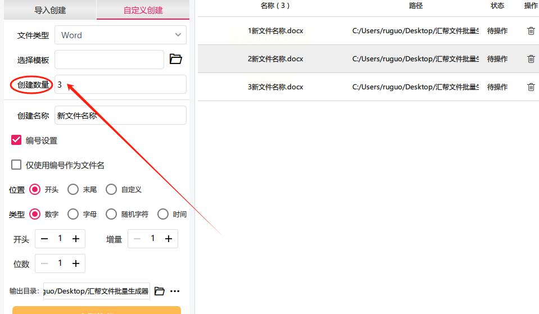Decrease 开头 start number with minus
The image size is (539, 314).
(x=44, y=239)
